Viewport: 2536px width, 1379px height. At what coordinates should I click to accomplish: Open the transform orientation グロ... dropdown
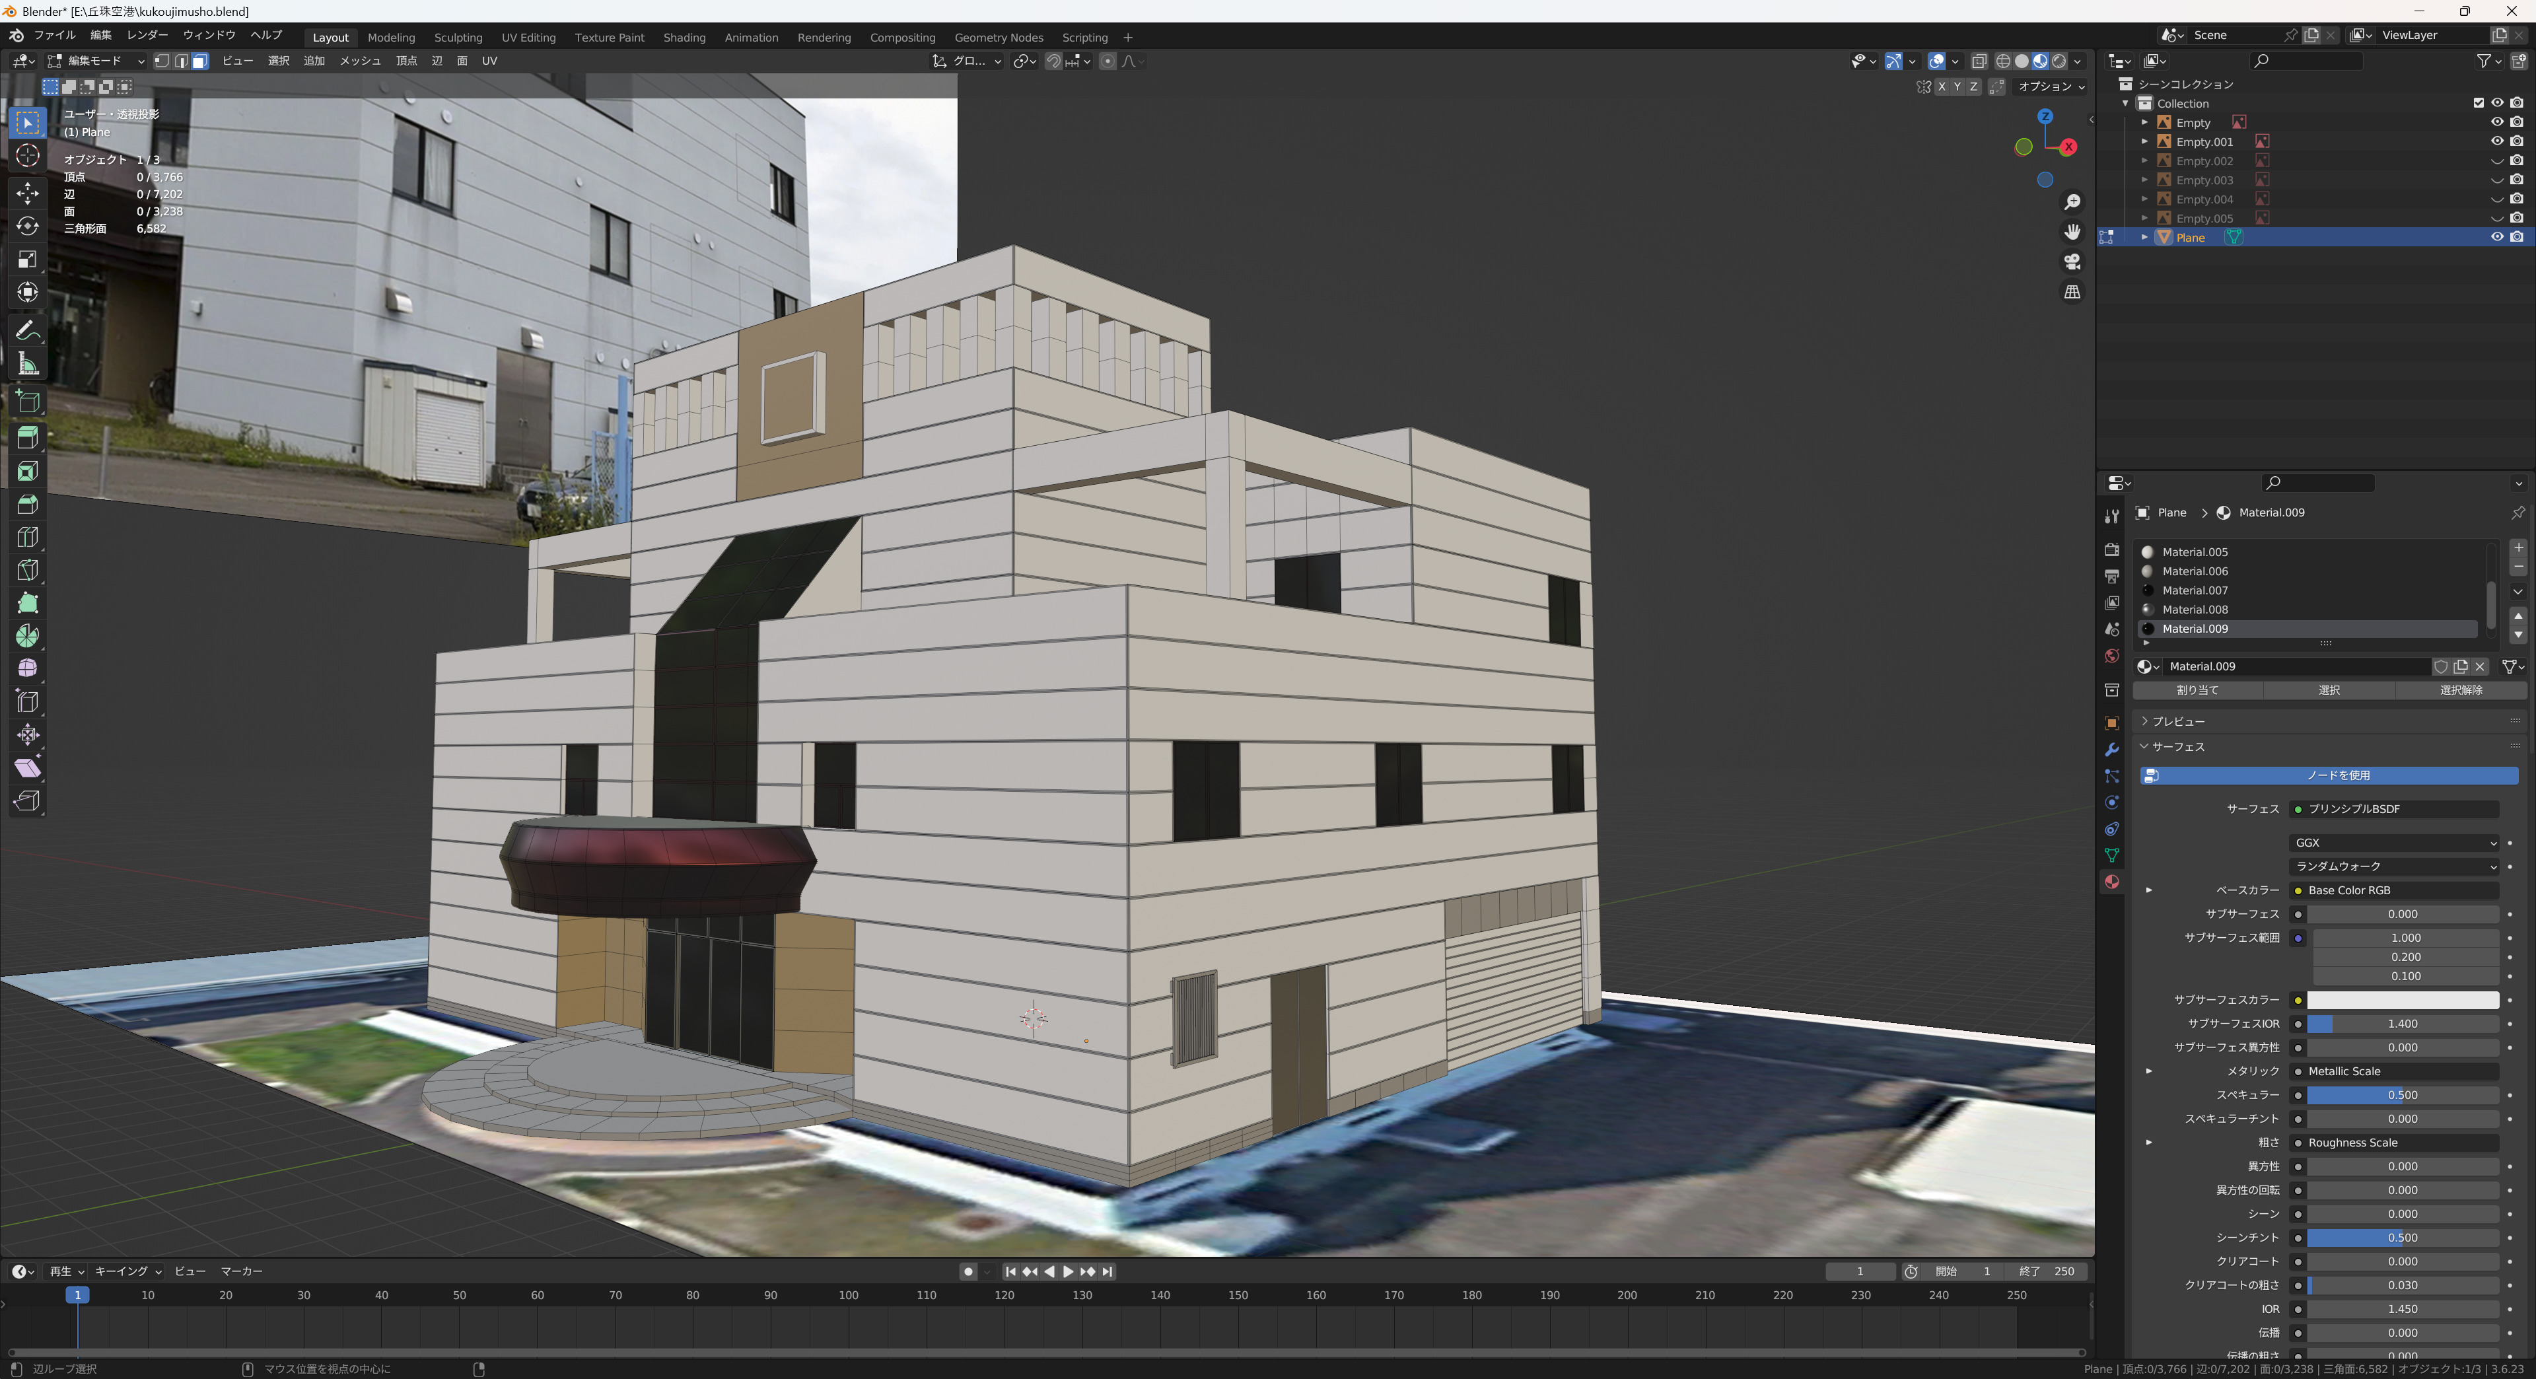[x=968, y=61]
